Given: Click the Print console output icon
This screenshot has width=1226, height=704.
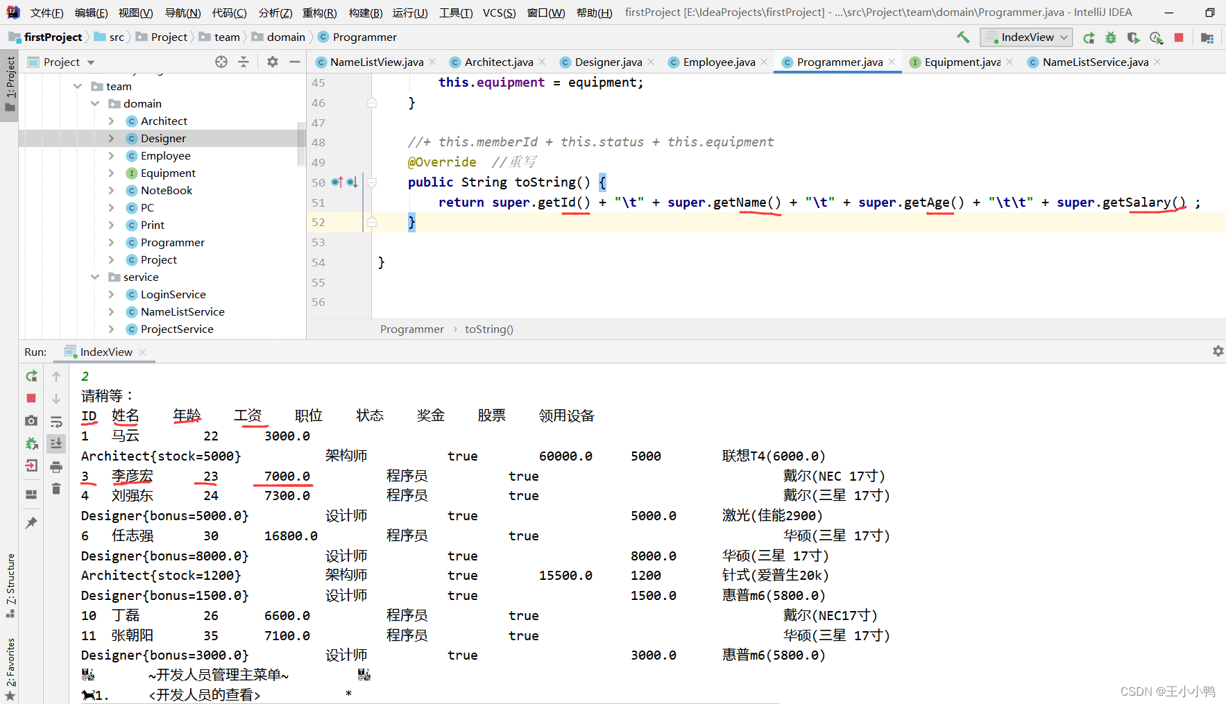Looking at the screenshot, I should pyautogui.click(x=56, y=467).
